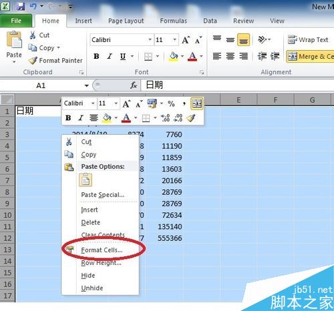Click the formula bar showing 日期
Viewport: 334px width, 311px height.
(237, 85)
